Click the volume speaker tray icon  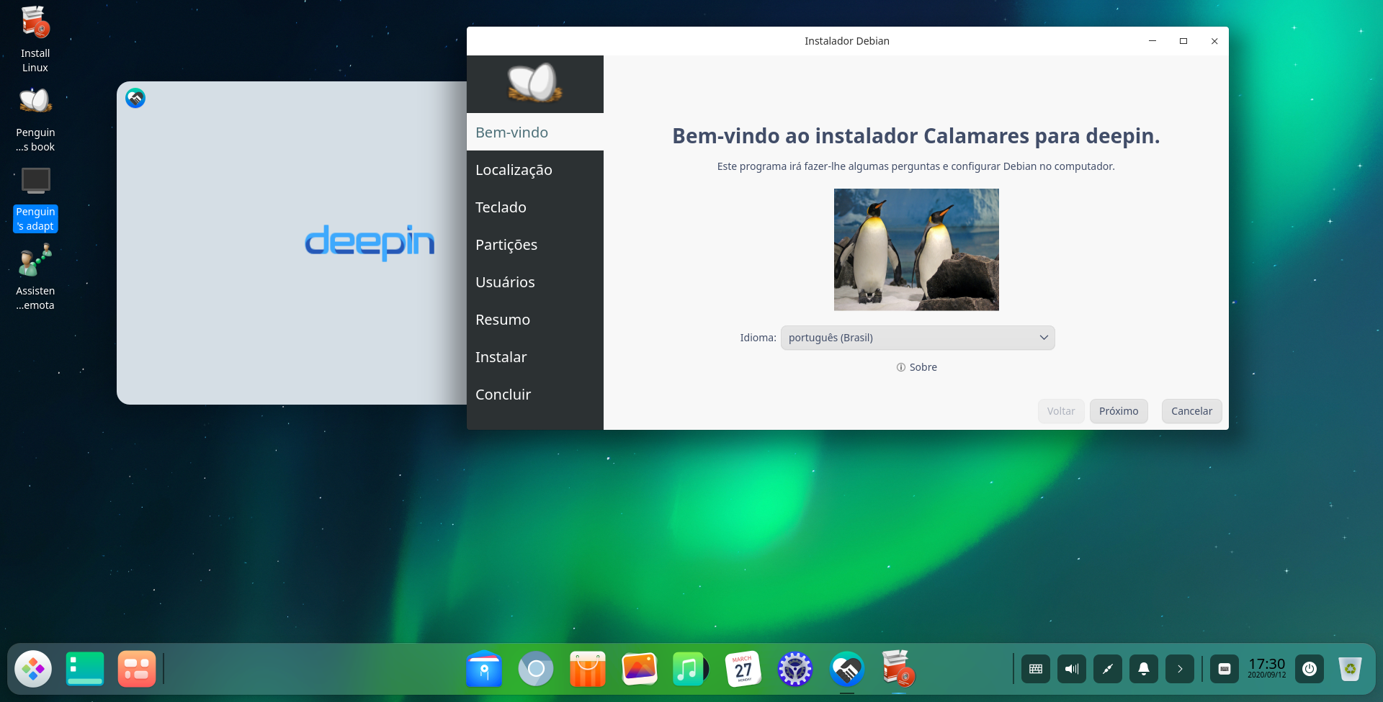[x=1072, y=669]
